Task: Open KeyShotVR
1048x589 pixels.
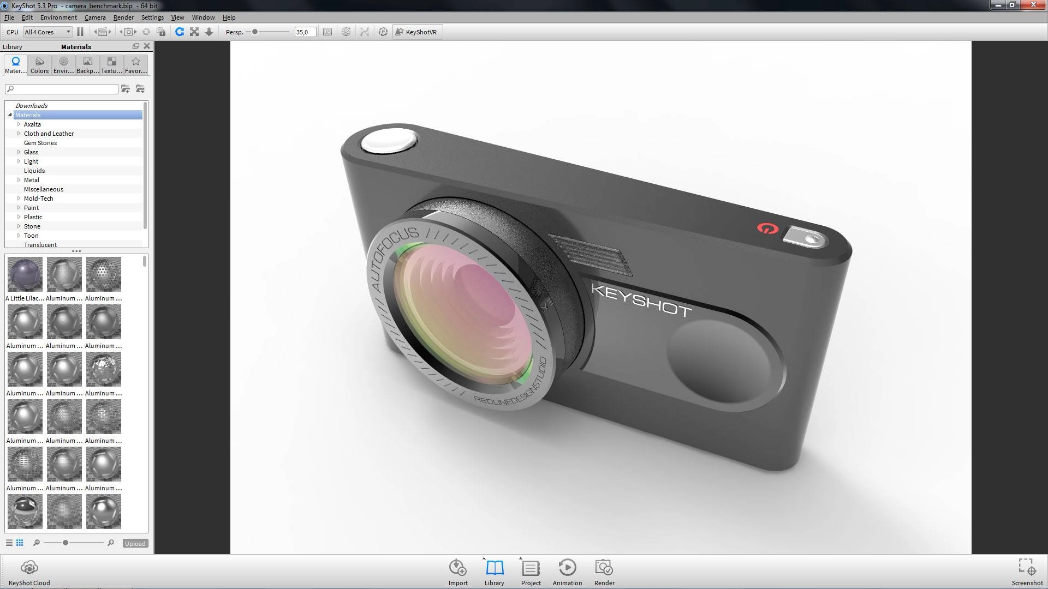Action: [417, 32]
